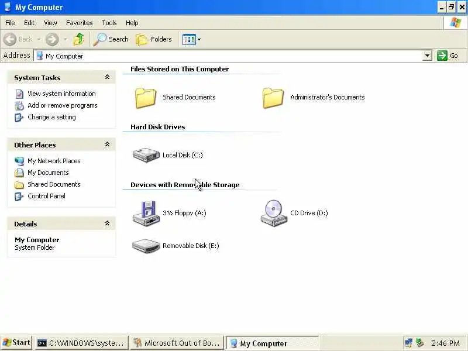Toggle the Folders pane

[x=154, y=39]
